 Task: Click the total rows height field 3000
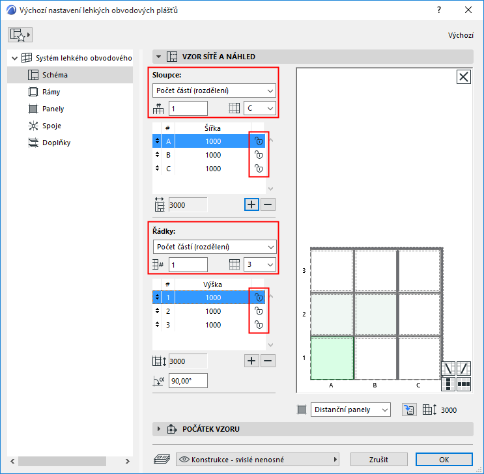pos(188,361)
